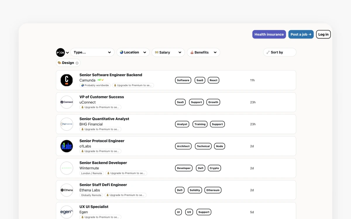
Task: Open the Sort by dropdown
Action: click(x=280, y=52)
